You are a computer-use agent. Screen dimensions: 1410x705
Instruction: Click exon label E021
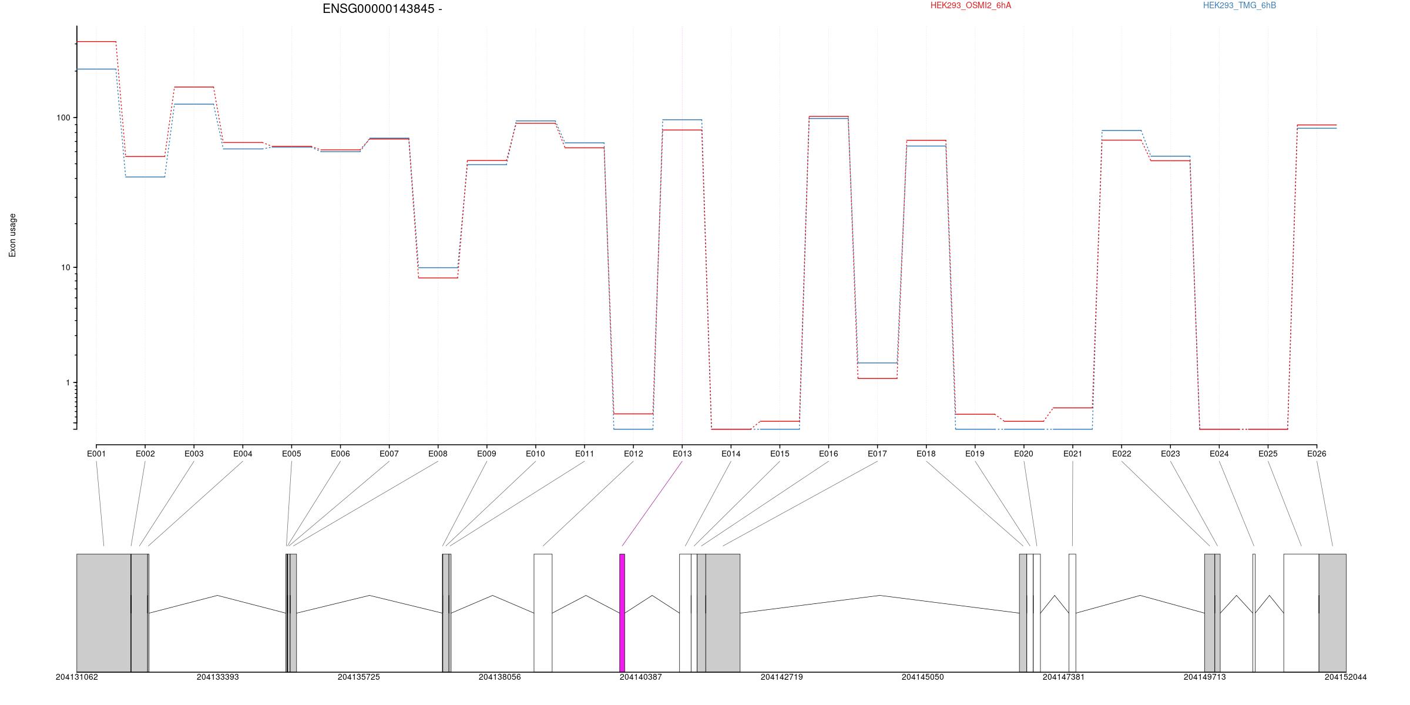click(x=1073, y=454)
